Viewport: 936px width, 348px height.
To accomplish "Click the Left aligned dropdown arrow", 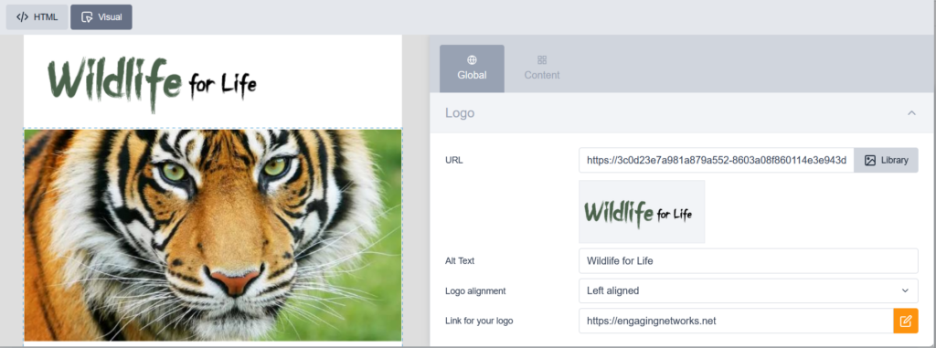I will click(905, 290).
